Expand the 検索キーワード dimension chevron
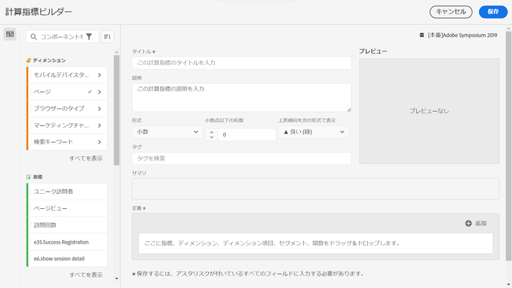The width and height of the screenshot is (512, 288). coord(100,142)
